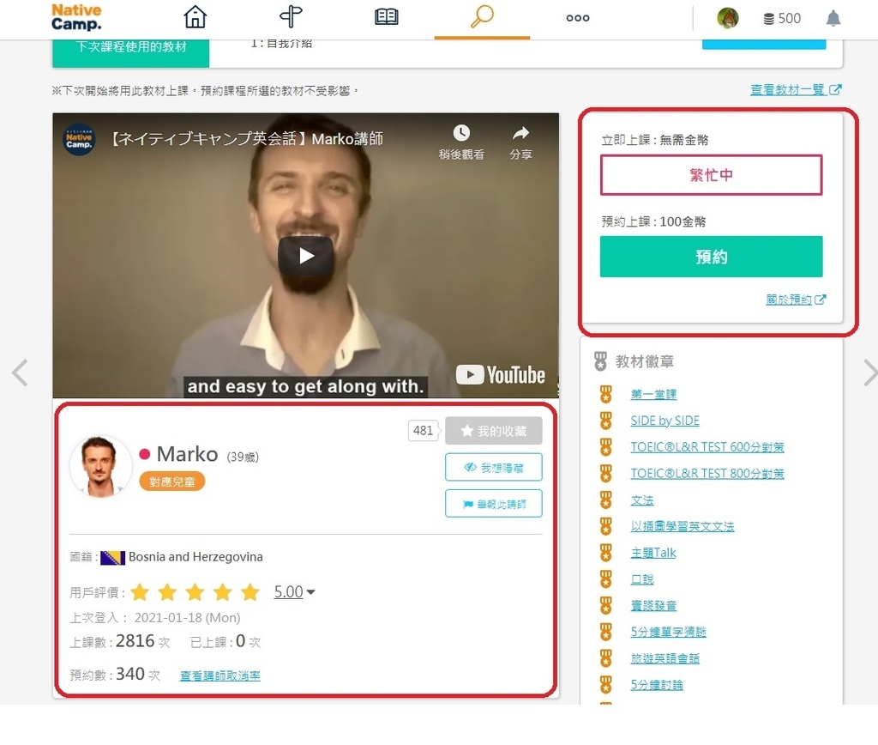The width and height of the screenshot is (878, 745).
Task: Open the 第一堂課 material link
Action: 653,394
